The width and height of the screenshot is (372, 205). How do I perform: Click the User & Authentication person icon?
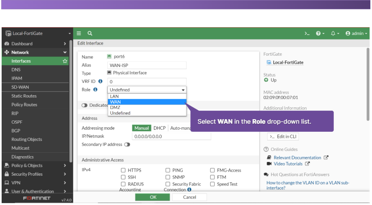coord(7,191)
